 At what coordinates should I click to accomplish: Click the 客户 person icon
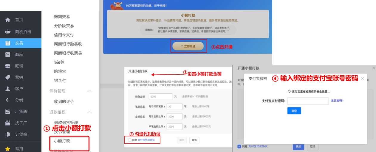click(x=8, y=89)
